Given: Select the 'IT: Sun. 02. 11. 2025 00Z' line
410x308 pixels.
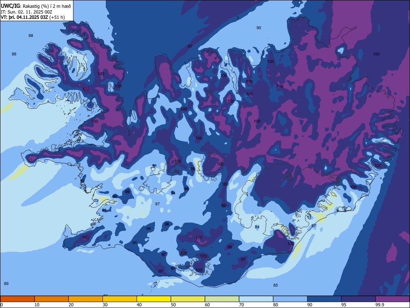Looking at the screenshot, I should coord(26,12).
